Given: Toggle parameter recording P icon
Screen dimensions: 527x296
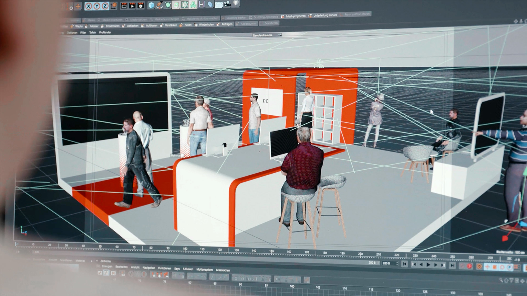Looking at the screenshot, I should coord(510,267).
